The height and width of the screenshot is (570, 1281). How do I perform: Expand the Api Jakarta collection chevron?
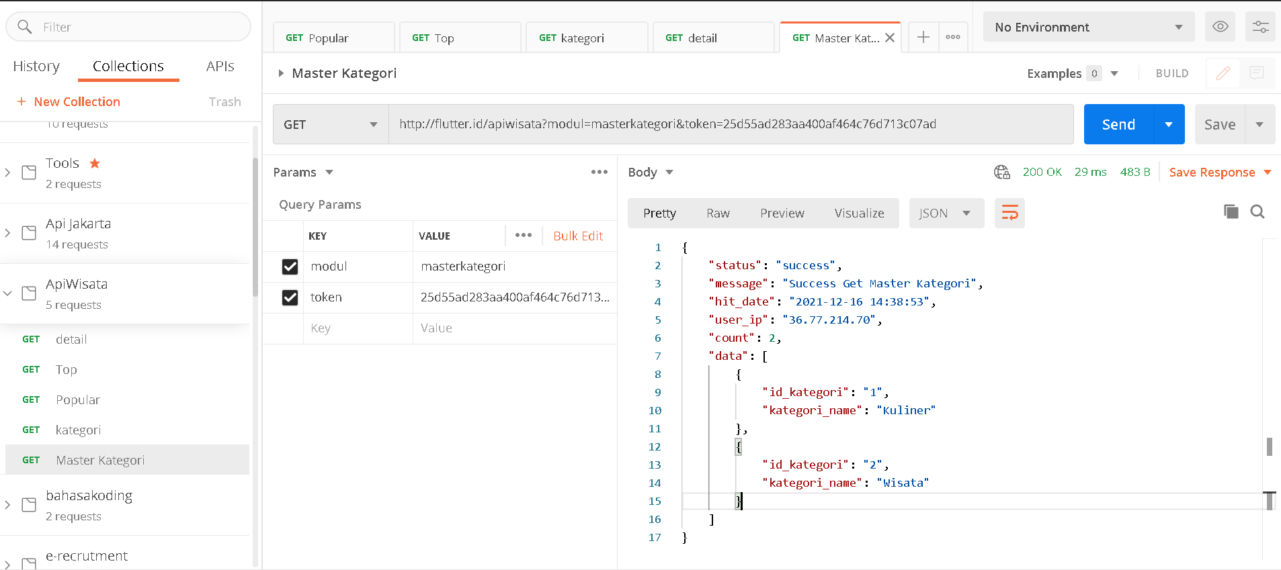7,233
